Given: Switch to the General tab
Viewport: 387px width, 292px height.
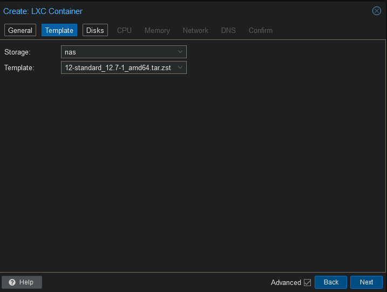Looking at the screenshot, I should (x=20, y=30).
